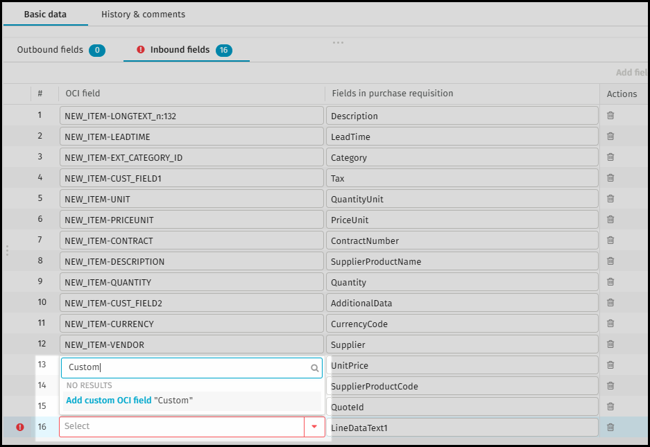Open NEW_ITEM-PRICEUNIT OCI field selector
Image resolution: width=650 pixels, height=447 pixels.
pos(191,220)
